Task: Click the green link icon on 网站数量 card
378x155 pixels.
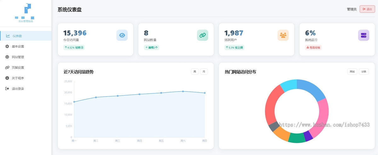Action: [203, 35]
